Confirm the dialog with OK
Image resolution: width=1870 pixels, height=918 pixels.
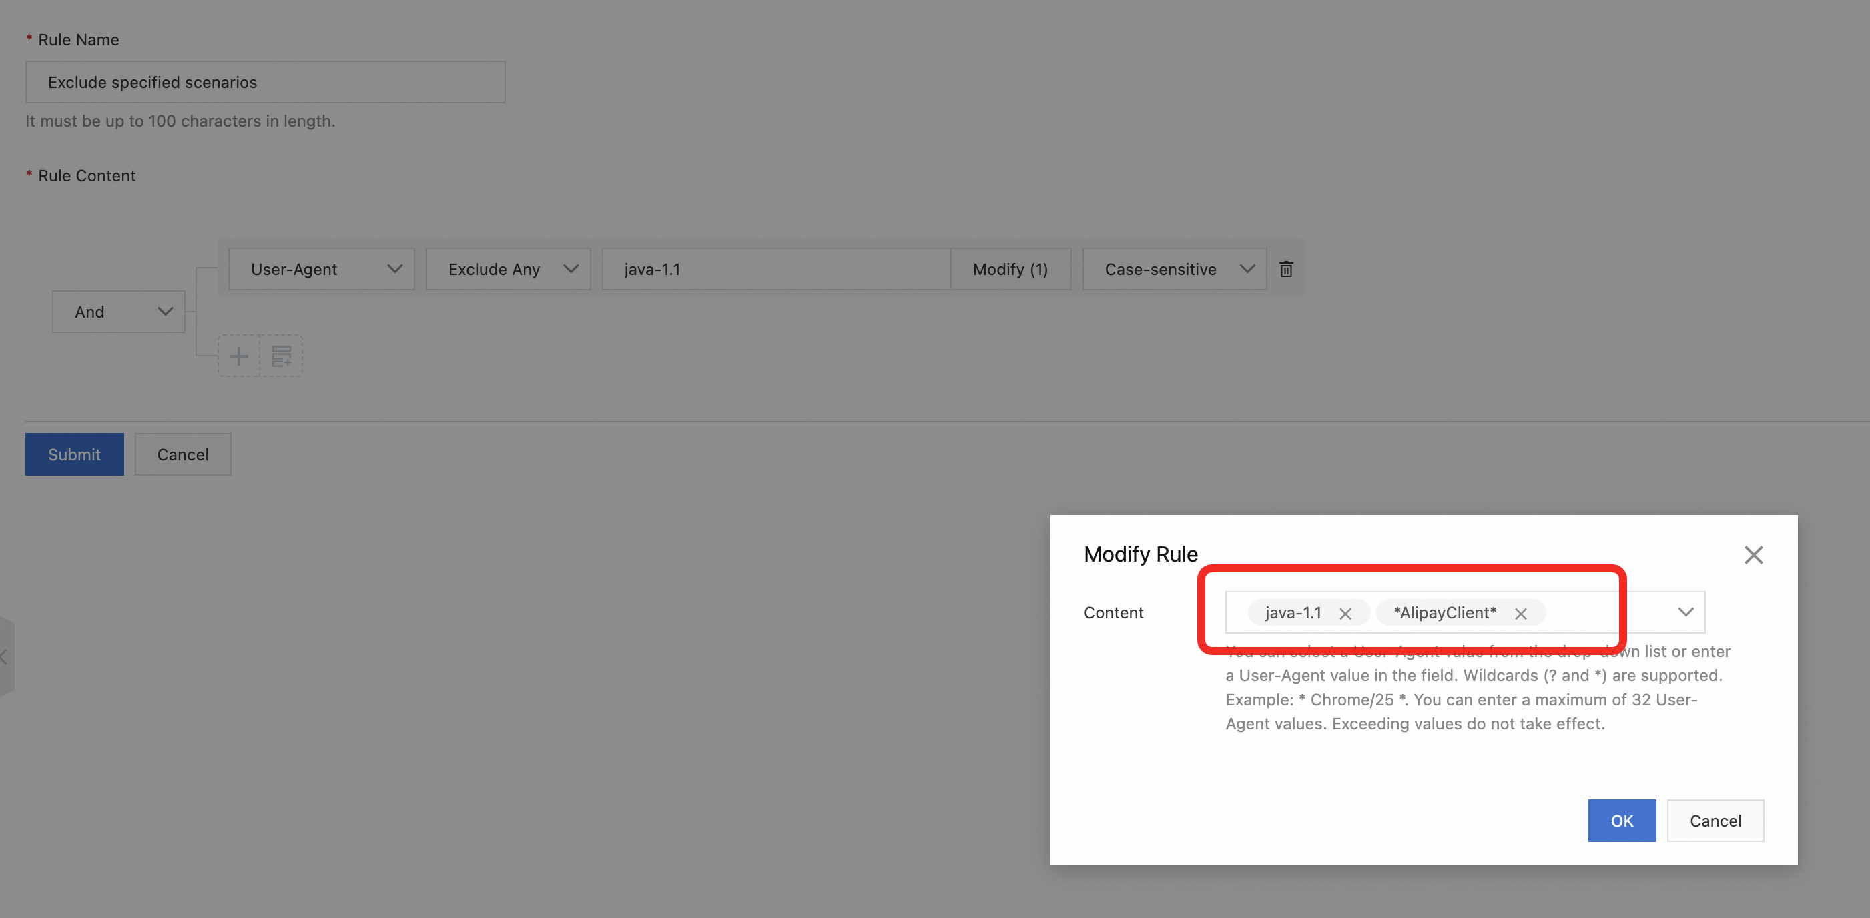[1622, 821]
